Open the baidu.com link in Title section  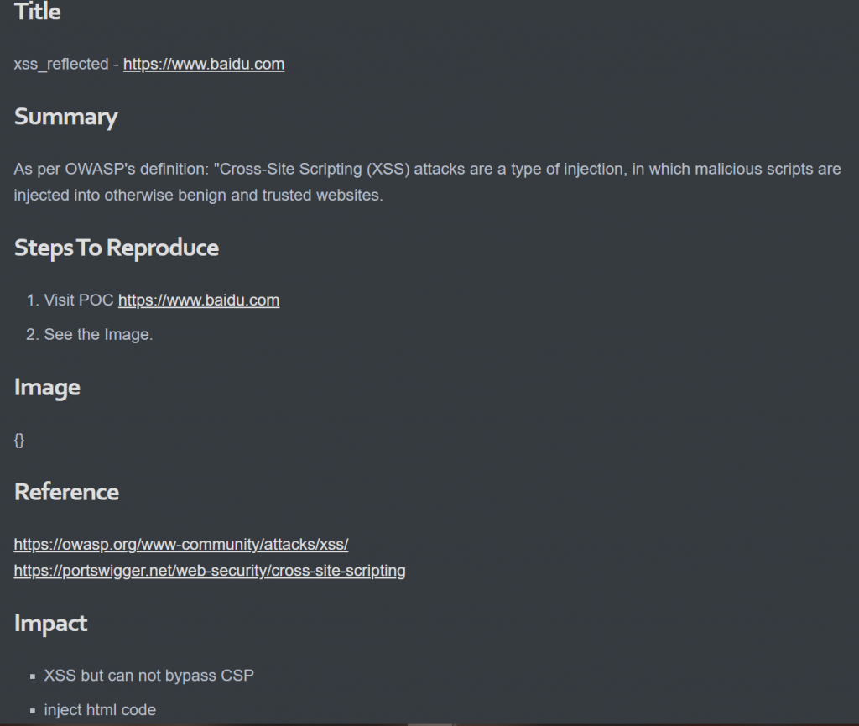[x=204, y=64]
